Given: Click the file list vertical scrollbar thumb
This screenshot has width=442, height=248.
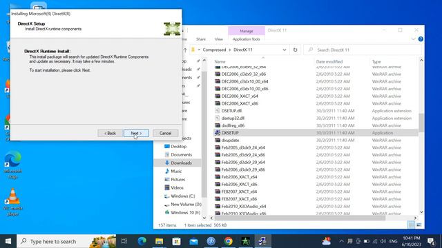Looking at the screenshot, I should pos(421,123).
